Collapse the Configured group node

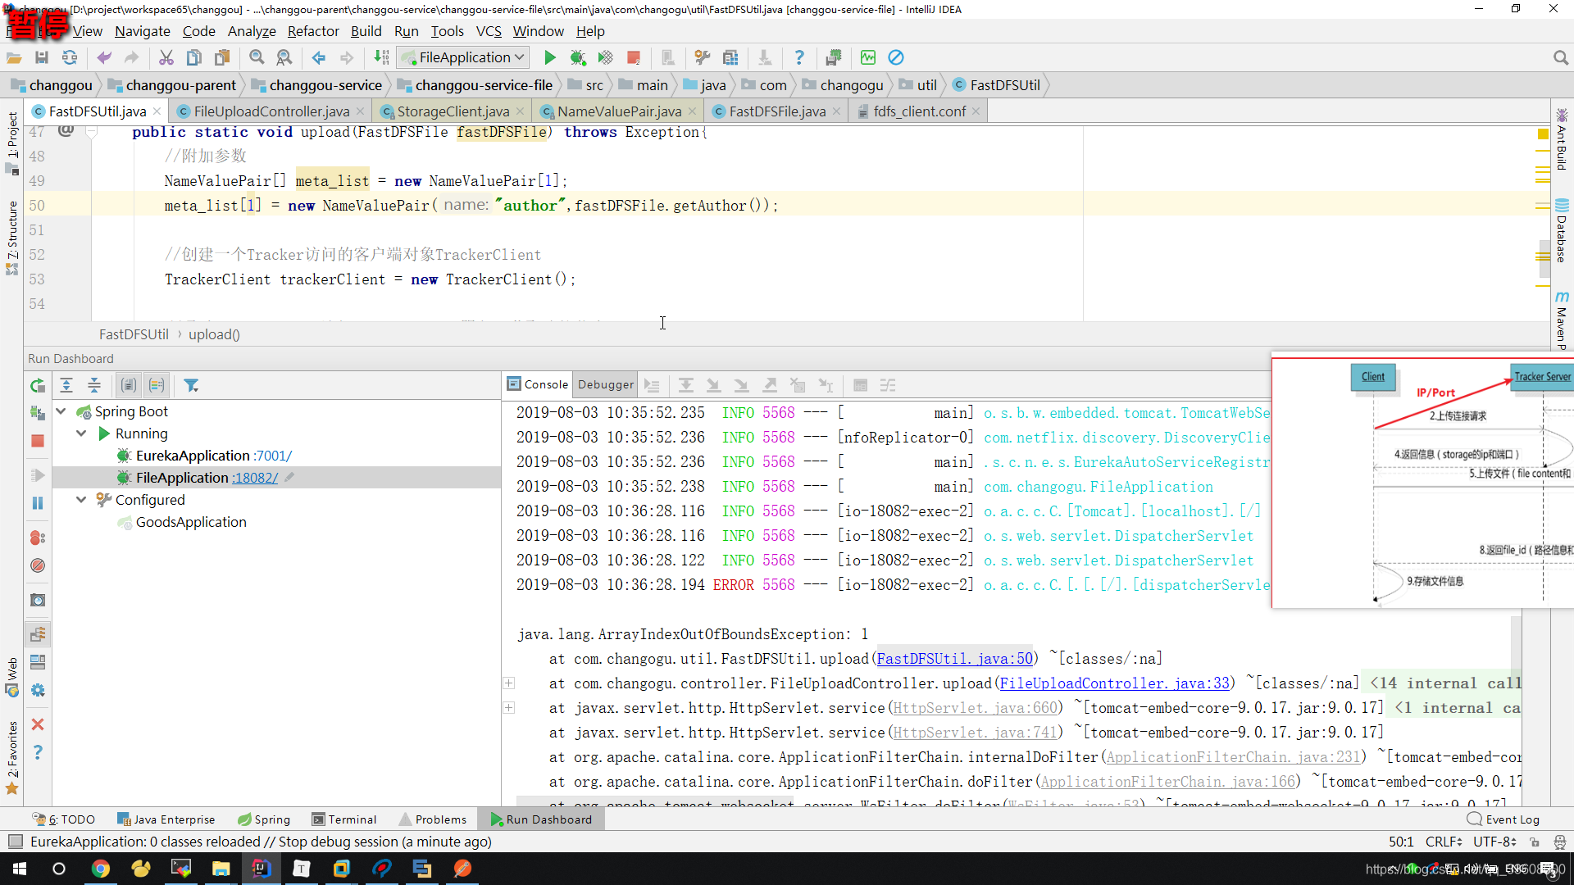pyautogui.click(x=81, y=500)
